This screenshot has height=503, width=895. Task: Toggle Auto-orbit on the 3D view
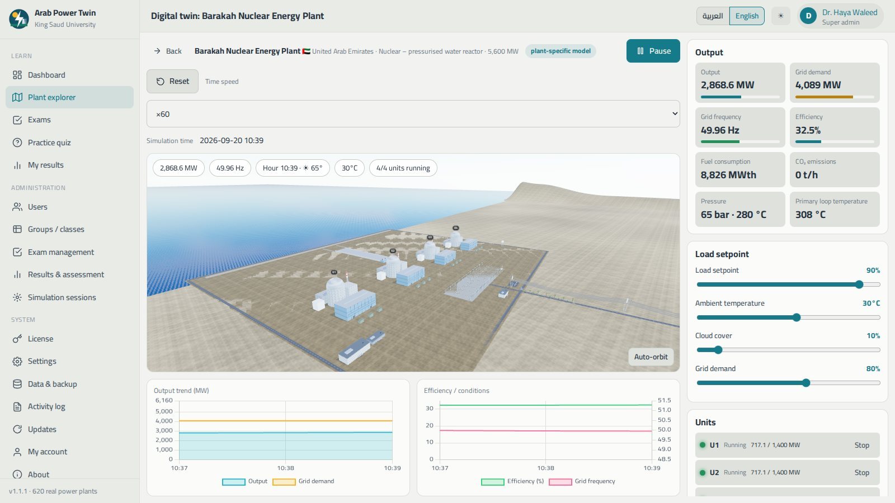pyautogui.click(x=651, y=357)
